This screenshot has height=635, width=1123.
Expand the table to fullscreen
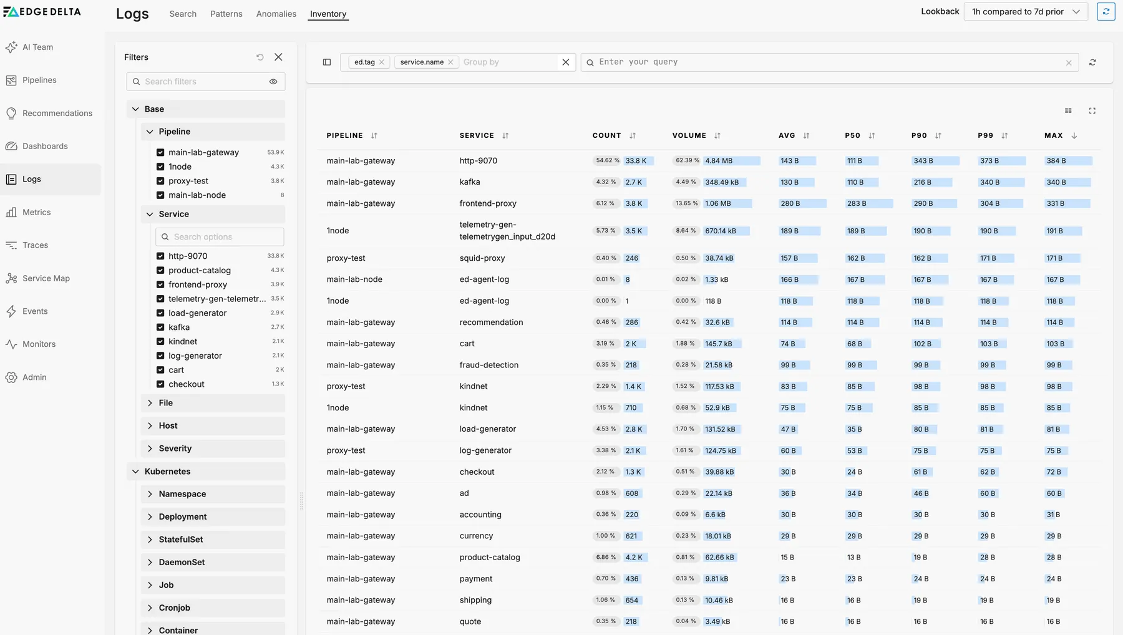point(1092,111)
